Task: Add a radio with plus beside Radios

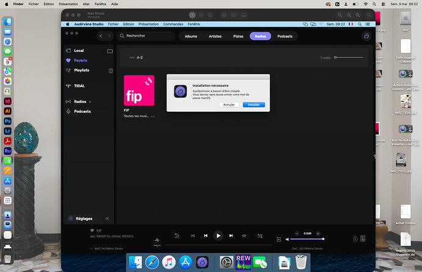Action: coord(90,102)
